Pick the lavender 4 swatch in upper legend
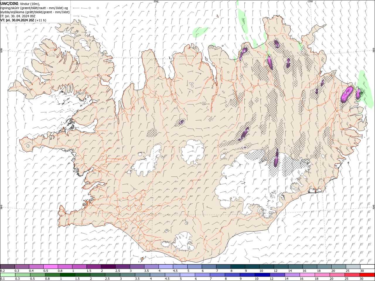This screenshot has height=281, width=375. point(166,266)
